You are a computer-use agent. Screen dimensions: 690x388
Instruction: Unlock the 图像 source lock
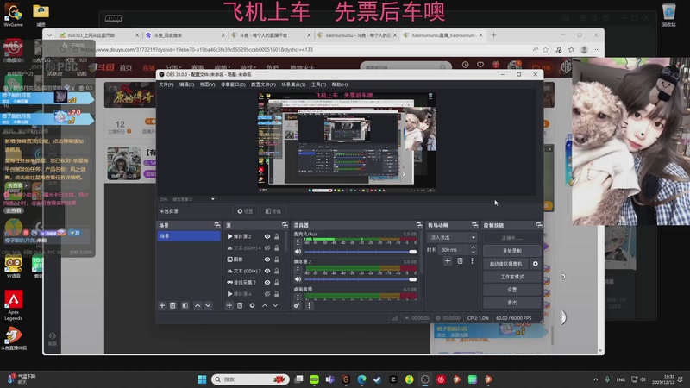pyautogui.click(x=277, y=260)
